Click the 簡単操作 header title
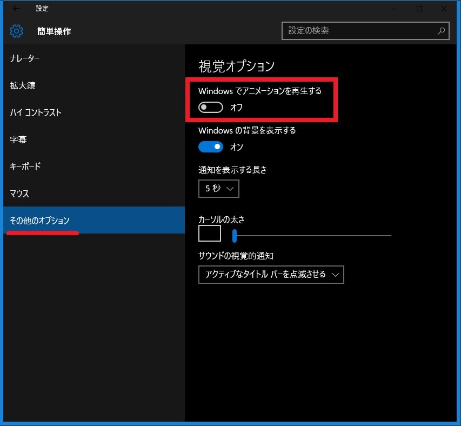461x426 pixels. 54,31
